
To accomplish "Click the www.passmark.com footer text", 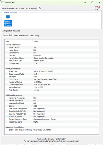I will click(72, 141).
